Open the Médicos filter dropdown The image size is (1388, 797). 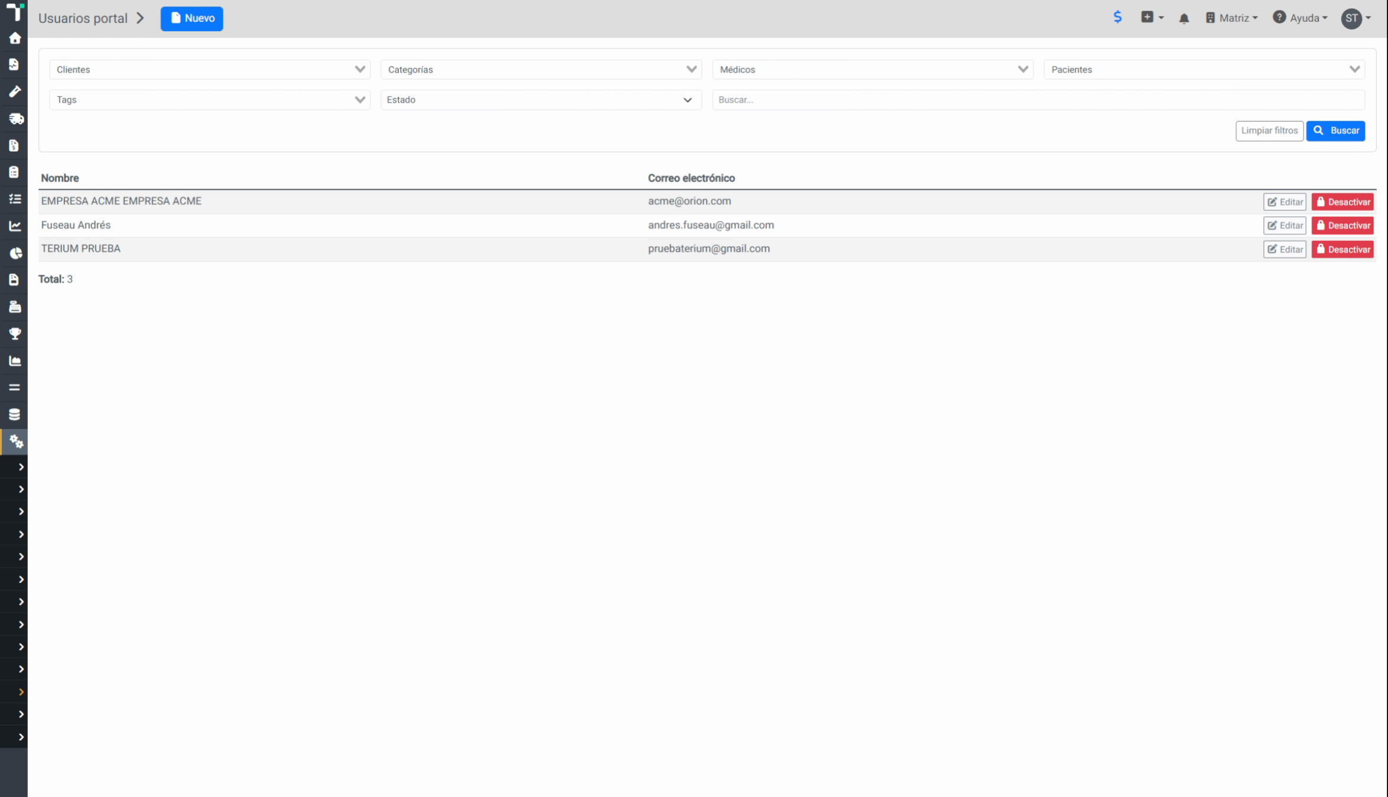pos(873,70)
